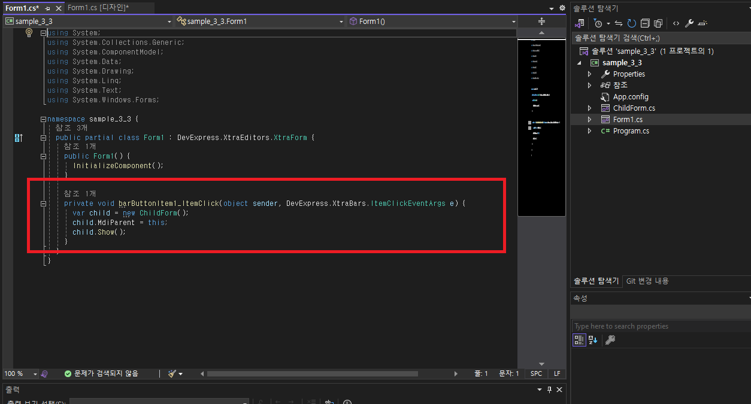This screenshot has height=404, width=751.
Task: Click '참조 3개' CodeLens link
Action: pyautogui.click(x=72, y=128)
